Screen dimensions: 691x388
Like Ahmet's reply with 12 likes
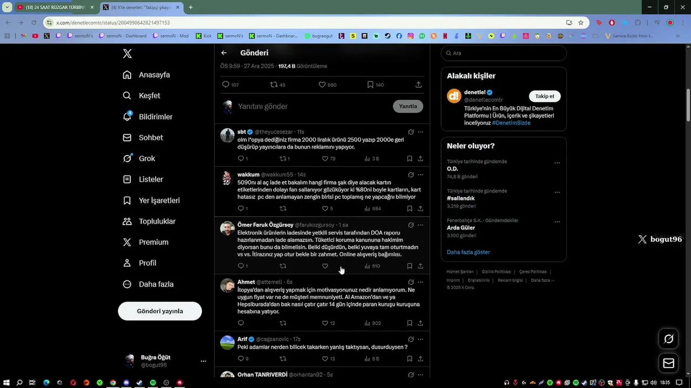coord(328,323)
